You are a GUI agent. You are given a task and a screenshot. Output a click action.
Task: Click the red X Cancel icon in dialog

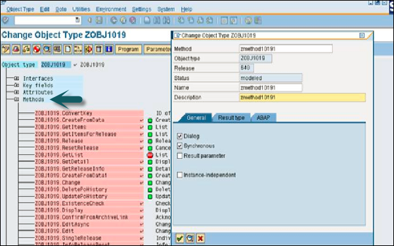(x=200, y=238)
